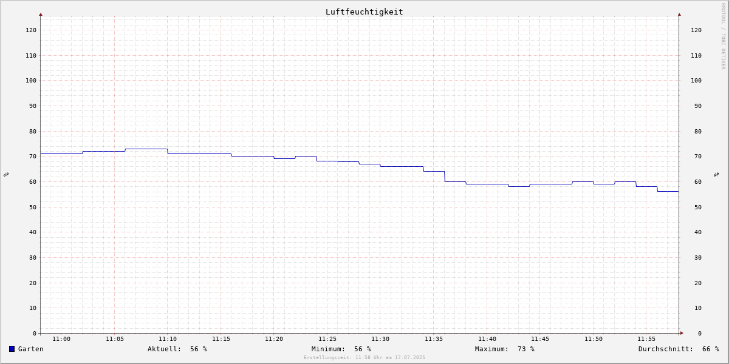Screen dimensions: 729x364
Task: Click the 100 label on the right y-axis
Action: 696,81
